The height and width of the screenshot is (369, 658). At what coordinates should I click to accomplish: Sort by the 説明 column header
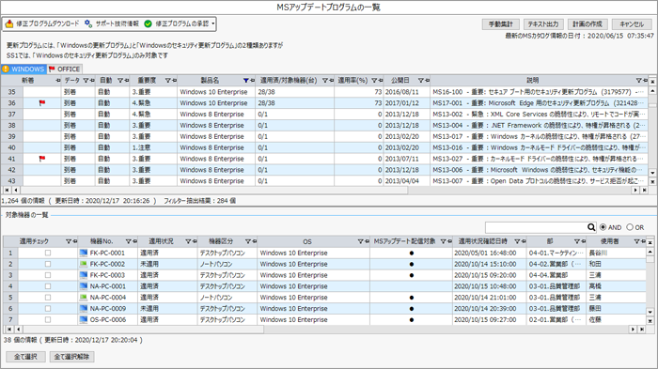pyautogui.click(x=532, y=80)
